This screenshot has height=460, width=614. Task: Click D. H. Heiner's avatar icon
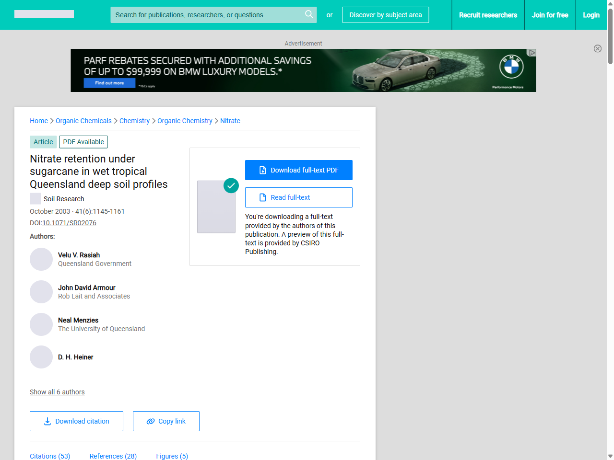point(41,357)
